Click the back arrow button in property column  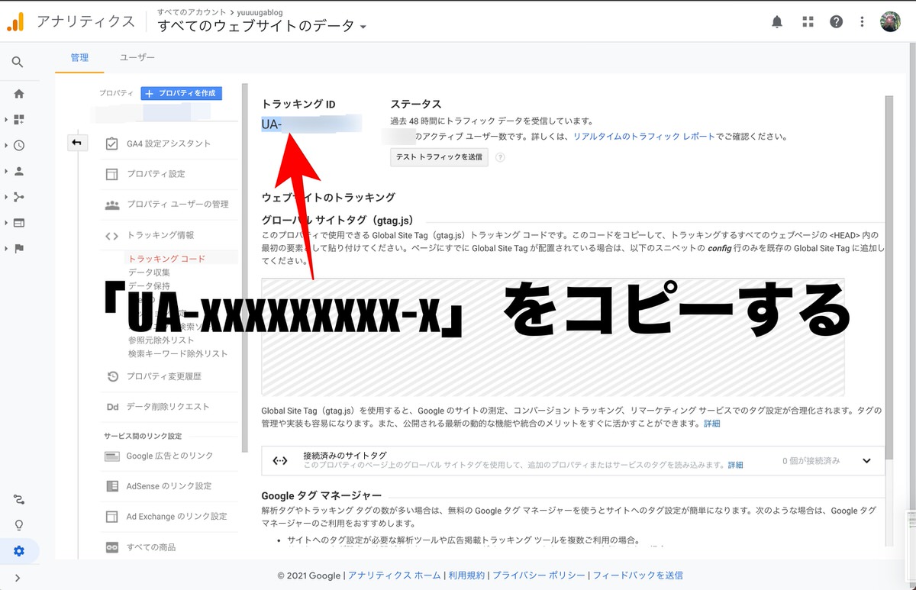click(77, 143)
